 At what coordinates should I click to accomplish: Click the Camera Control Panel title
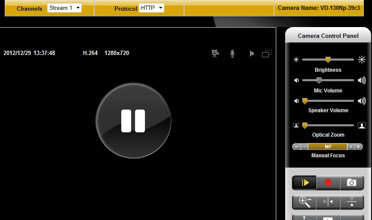pyautogui.click(x=328, y=36)
